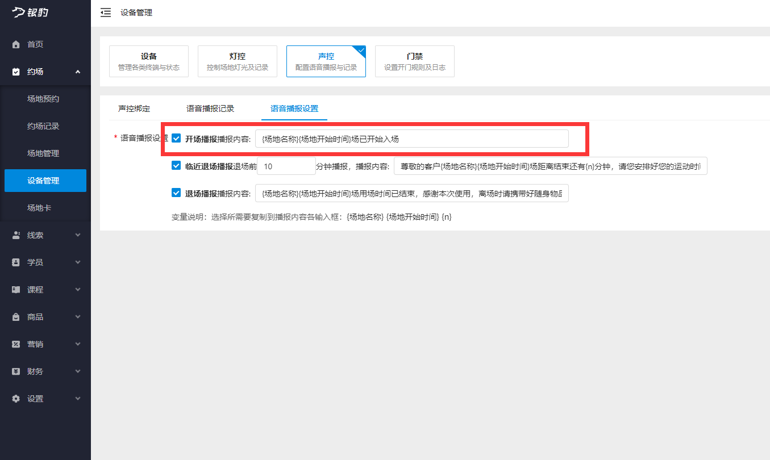Open the 设置 settings gear icon
This screenshot has width=770, height=460.
15,398
